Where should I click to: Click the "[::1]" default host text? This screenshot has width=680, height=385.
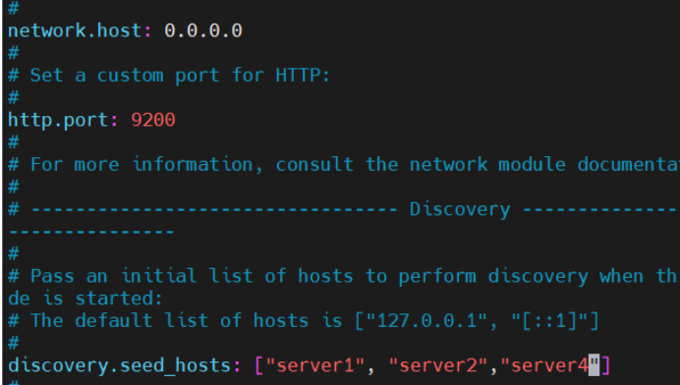click(549, 321)
